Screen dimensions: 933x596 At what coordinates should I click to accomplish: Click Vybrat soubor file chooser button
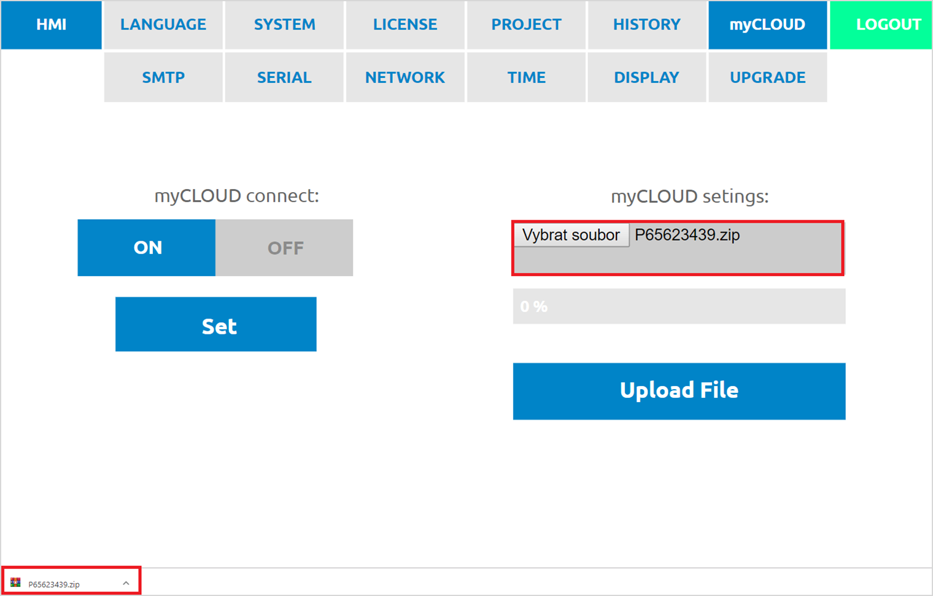point(571,235)
